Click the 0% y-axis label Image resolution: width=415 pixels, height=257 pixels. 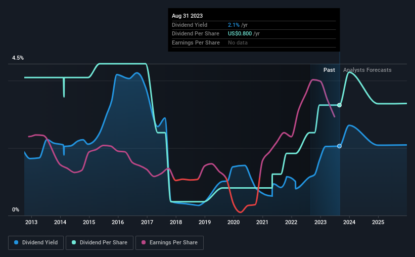pyautogui.click(x=16, y=209)
